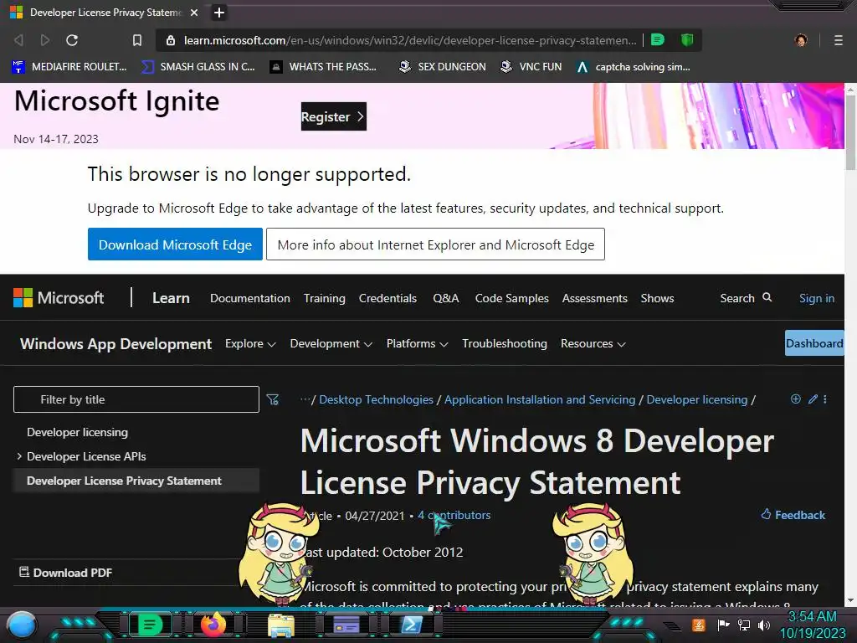Screen dimensions: 857x643
Task: Open Application Installation and Servicing breadcrumb
Action: click(x=540, y=399)
